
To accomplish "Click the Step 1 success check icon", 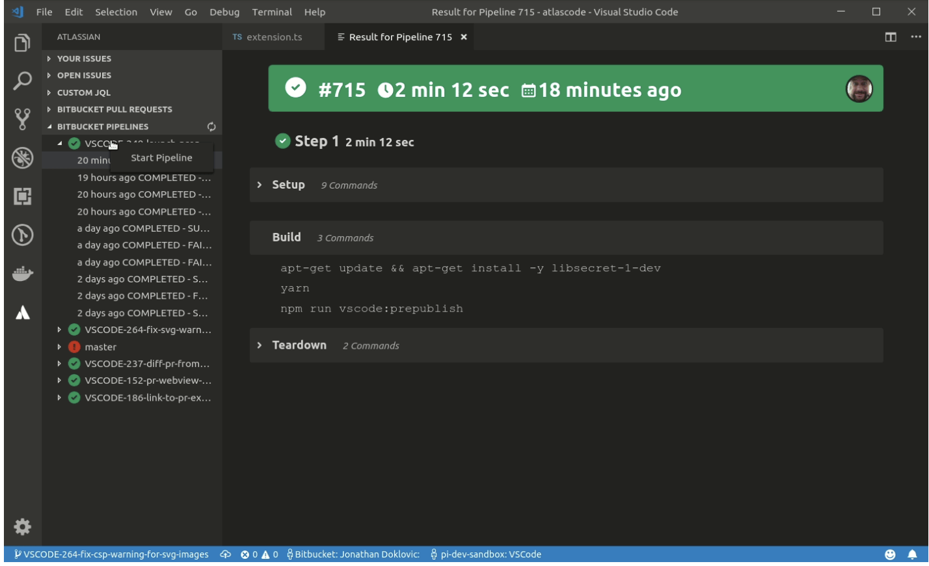I will click(282, 141).
